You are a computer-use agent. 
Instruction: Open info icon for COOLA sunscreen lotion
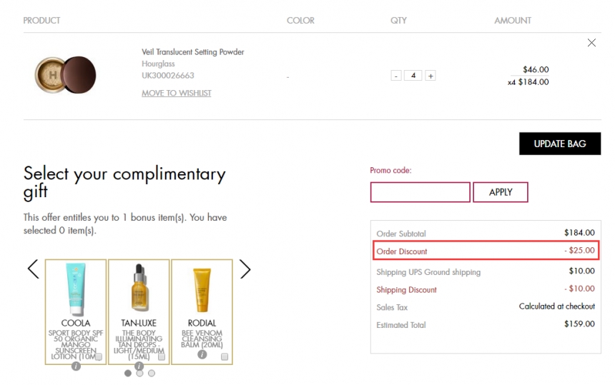[x=76, y=366]
